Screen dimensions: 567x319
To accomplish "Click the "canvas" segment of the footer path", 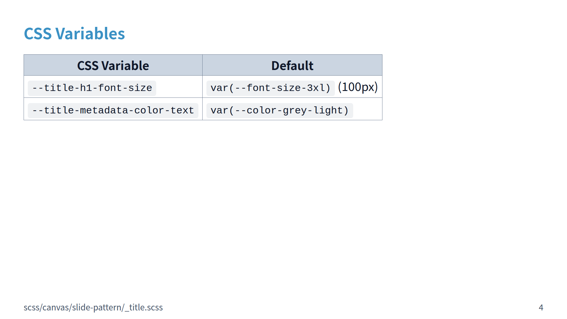I will coord(56,307).
